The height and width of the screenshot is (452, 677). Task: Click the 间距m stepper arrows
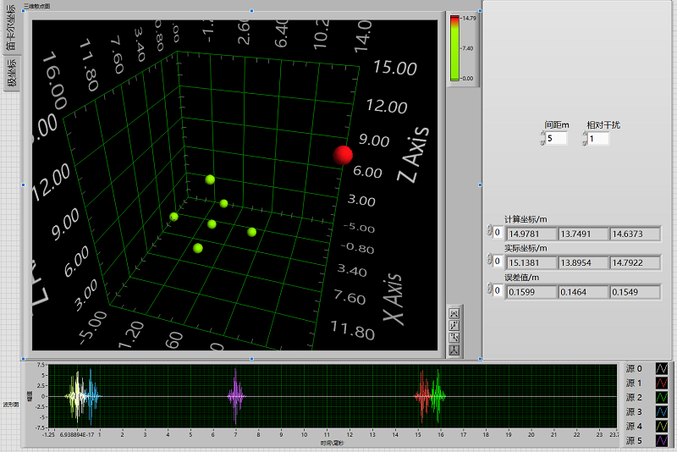(542, 138)
